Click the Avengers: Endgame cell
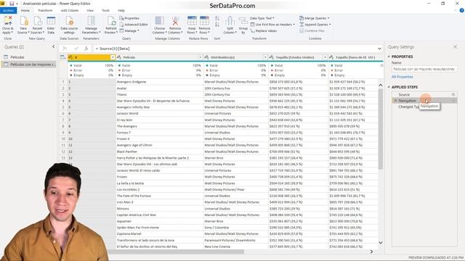Viewport: 465px width, 261px height. 160,82
